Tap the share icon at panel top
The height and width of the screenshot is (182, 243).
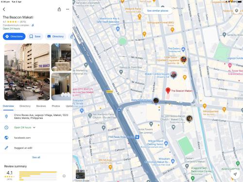click(x=59, y=9)
